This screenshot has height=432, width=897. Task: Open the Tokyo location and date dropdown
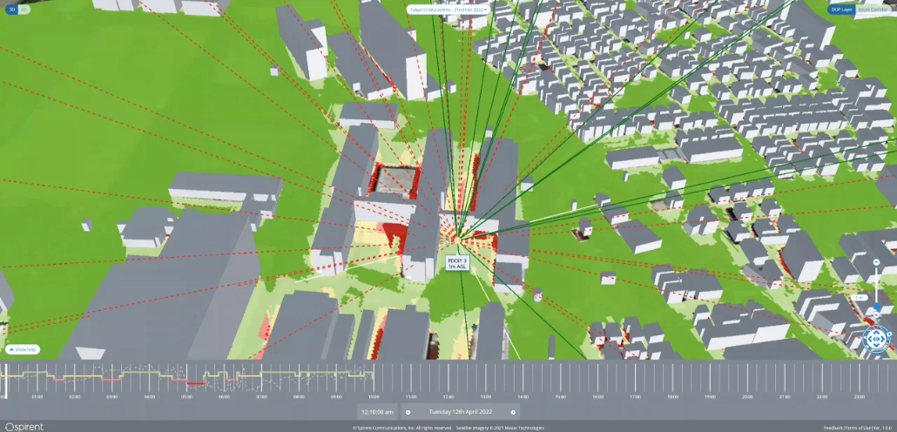tap(448, 9)
